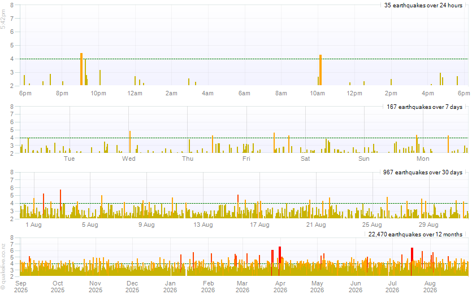Click the '10pm' time axis label
Viewport: 472px width, 299px height.
[98, 94]
